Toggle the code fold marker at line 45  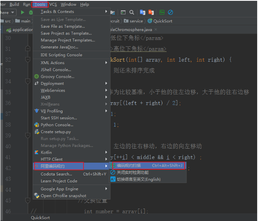coord(28,200)
